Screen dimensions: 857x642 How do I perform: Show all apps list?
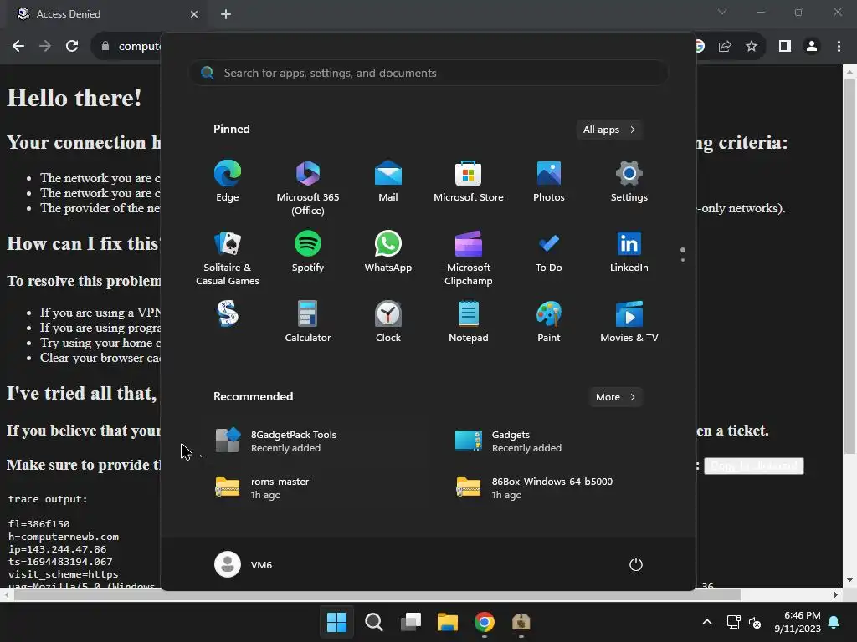609,130
